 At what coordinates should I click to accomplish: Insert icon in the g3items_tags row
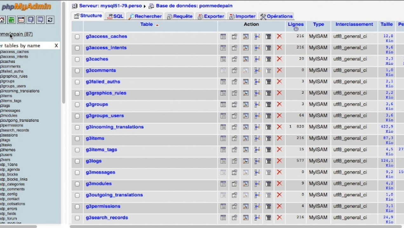pyautogui.click(x=257, y=150)
